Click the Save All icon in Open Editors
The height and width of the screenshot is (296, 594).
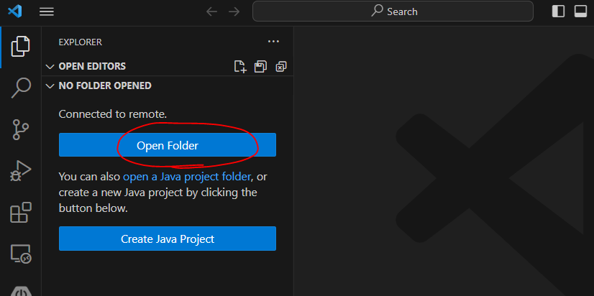[260, 67]
